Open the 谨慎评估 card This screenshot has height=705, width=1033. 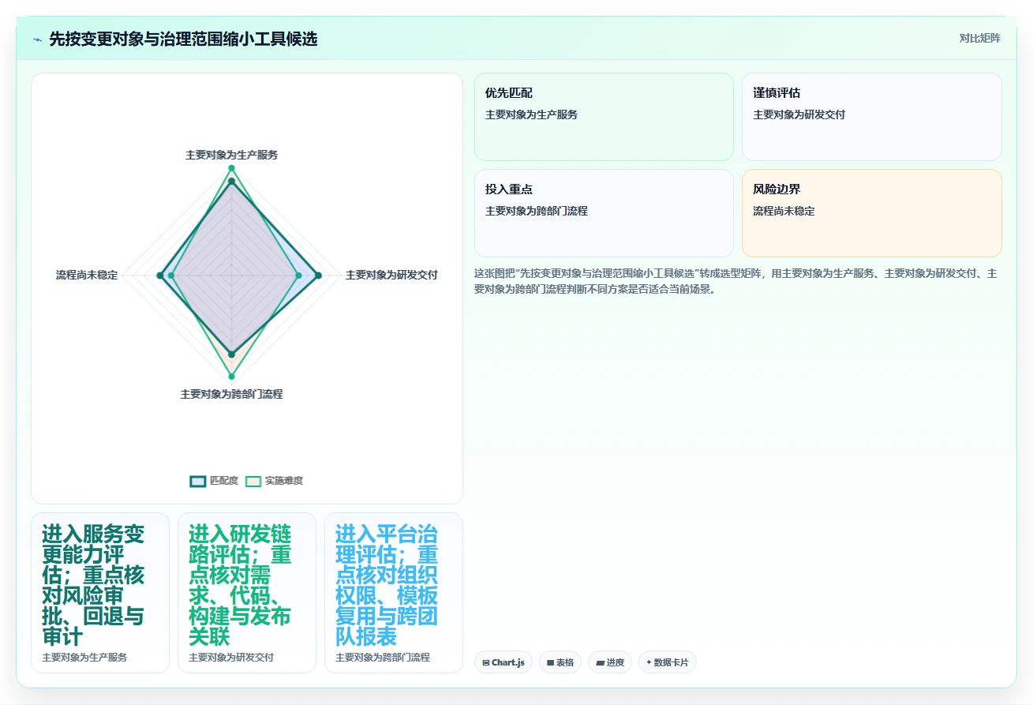coord(872,117)
